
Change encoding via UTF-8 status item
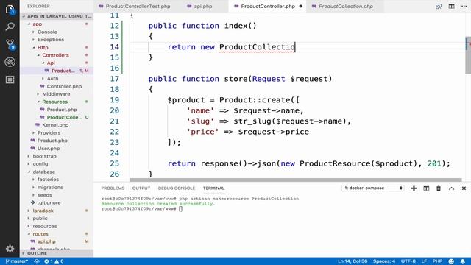tap(408, 261)
